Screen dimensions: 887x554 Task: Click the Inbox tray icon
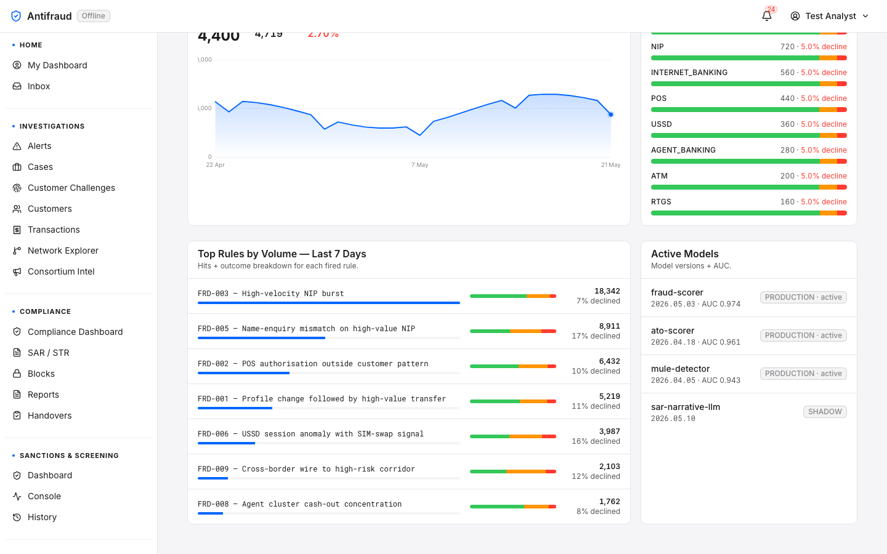[x=17, y=86]
